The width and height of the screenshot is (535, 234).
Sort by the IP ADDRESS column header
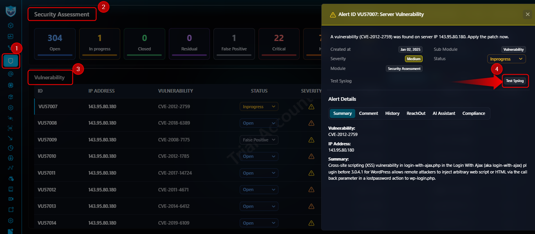pos(101,91)
